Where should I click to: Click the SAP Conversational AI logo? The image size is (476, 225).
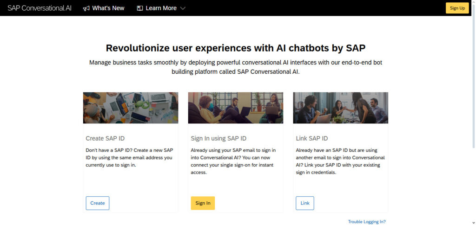click(40, 8)
